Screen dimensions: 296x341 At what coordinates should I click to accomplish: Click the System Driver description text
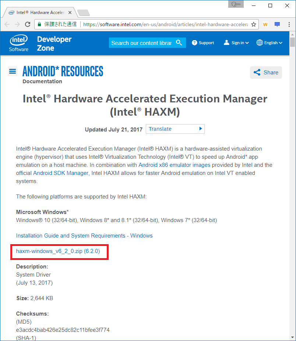pyautogui.click(x=33, y=275)
